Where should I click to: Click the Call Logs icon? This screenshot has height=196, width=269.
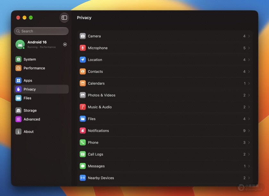pos(83,154)
